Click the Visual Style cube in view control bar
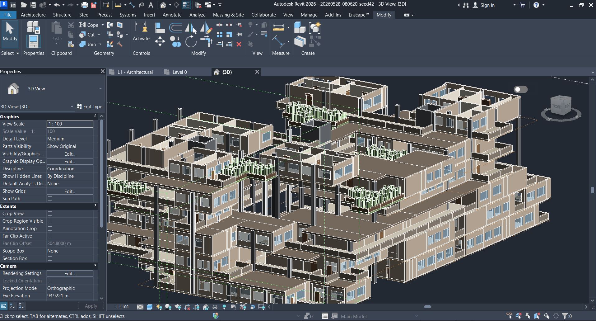Viewport: 596px width, 321px height. click(x=150, y=307)
